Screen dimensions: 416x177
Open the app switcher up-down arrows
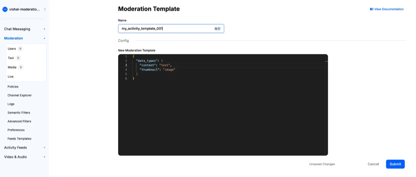[x=45, y=9]
